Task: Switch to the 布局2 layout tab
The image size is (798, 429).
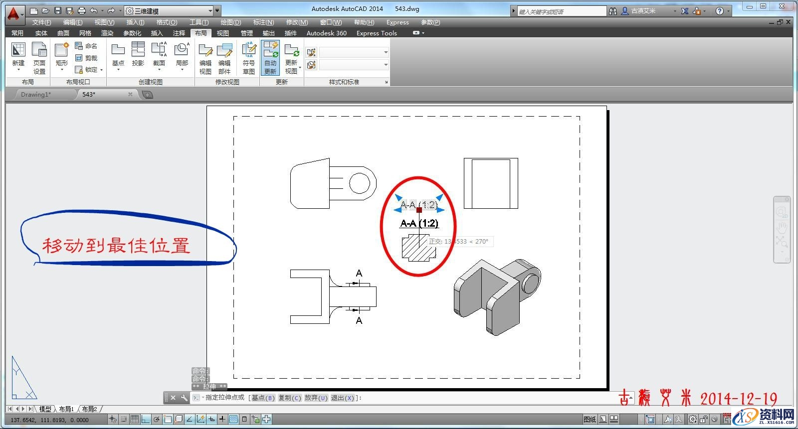Action: tap(90, 409)
